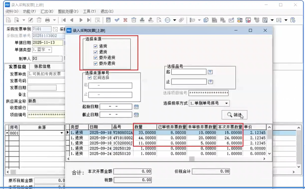Uncheck the 进货 source checkbox
The image size is (305, 189).
95,46
